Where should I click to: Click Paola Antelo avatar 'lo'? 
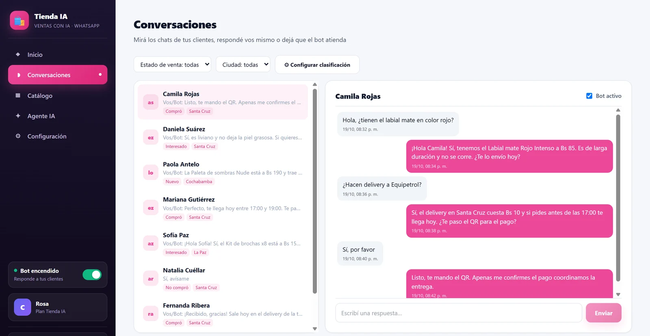[151, 172]
